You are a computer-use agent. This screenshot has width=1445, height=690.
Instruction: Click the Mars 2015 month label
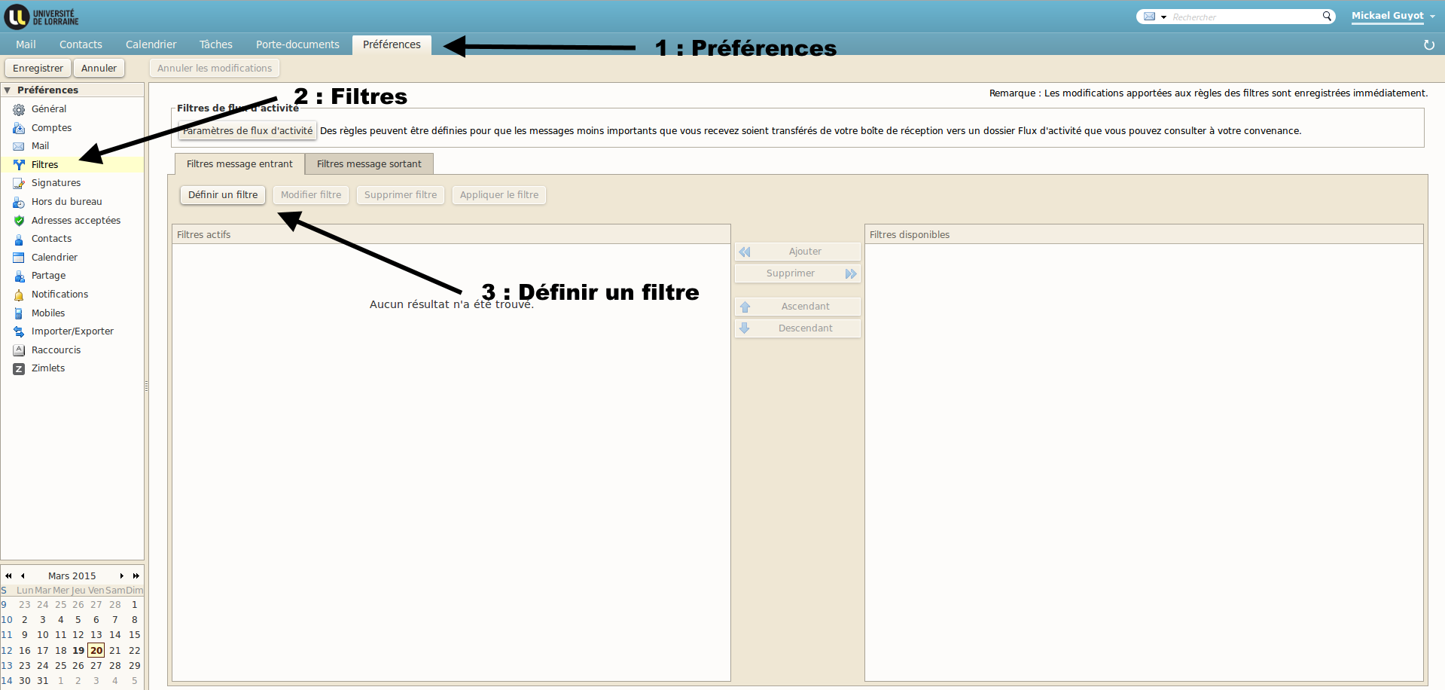point(72,576)
